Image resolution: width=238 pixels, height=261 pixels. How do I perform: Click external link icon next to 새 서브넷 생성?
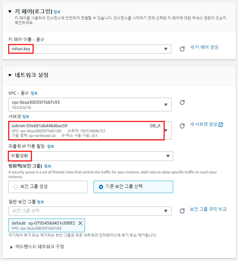[221, 124]
